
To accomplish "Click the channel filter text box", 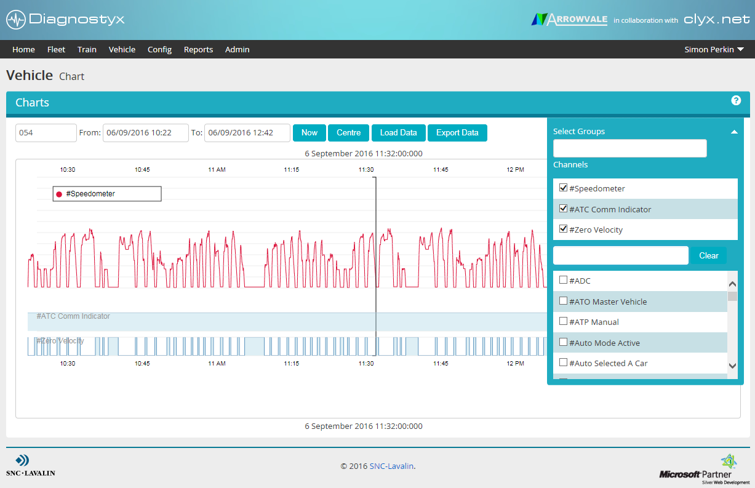I will [x=621, y=255].
